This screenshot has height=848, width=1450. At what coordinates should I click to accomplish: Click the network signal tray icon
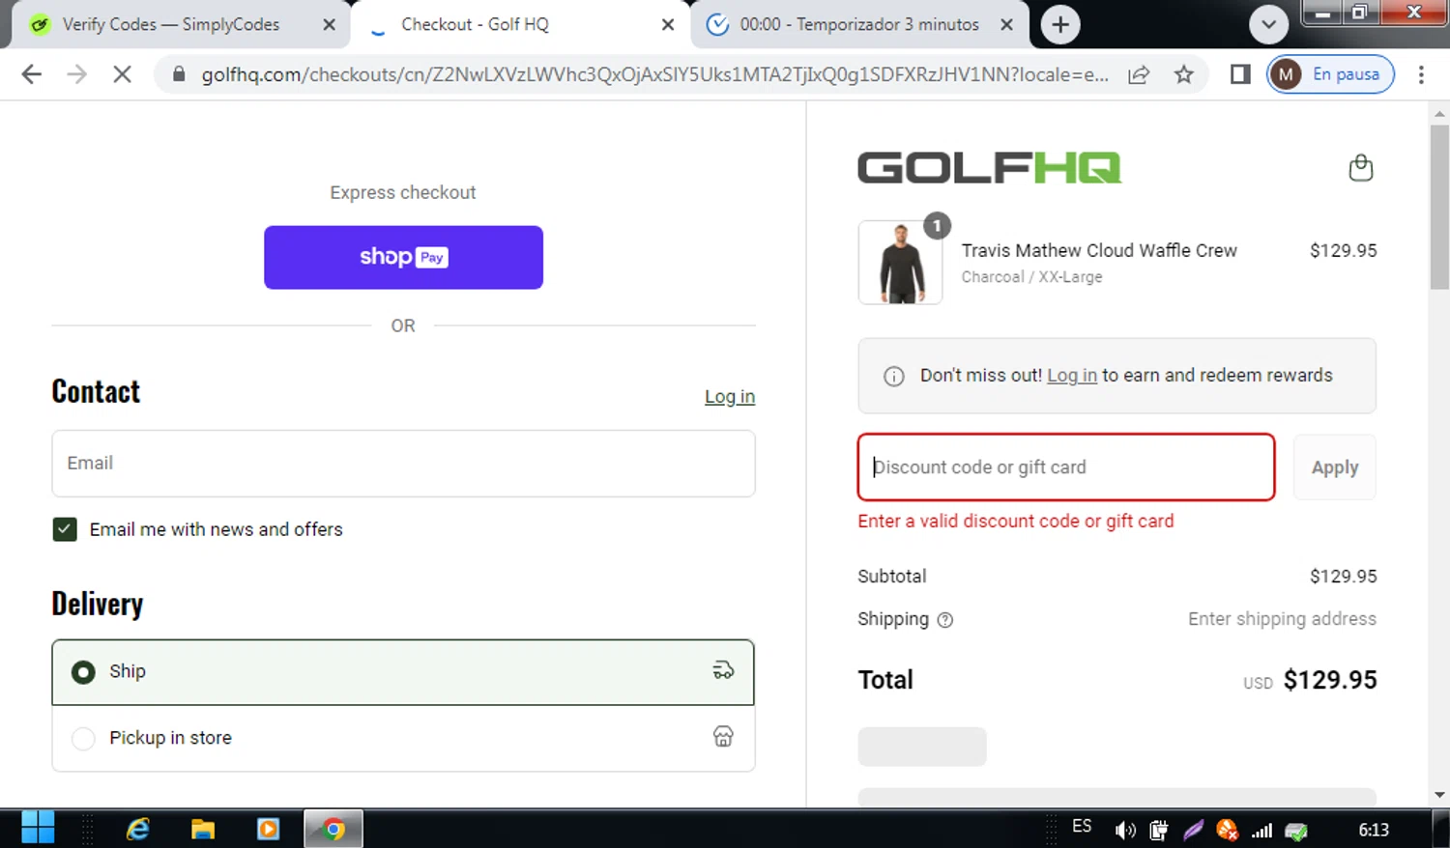coord(1261,830)
